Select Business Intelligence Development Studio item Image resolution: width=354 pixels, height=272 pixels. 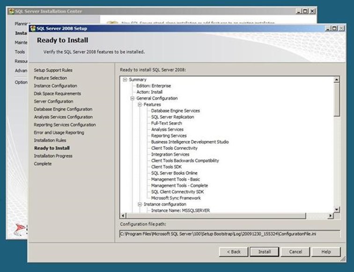point(190,142)
